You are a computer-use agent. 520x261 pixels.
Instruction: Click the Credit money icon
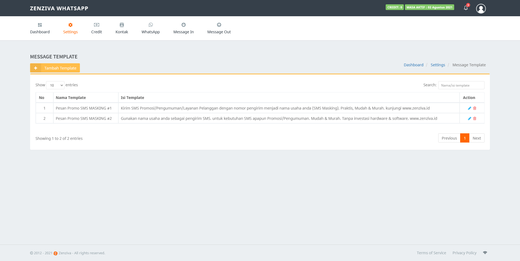tap(96, 25)
